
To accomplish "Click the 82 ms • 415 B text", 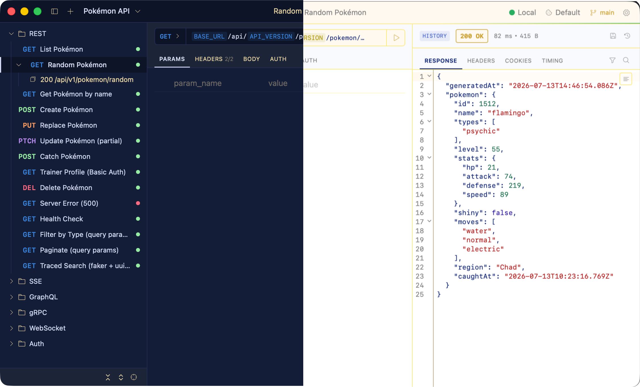I will pyautogui.click(x=516, y=36).
